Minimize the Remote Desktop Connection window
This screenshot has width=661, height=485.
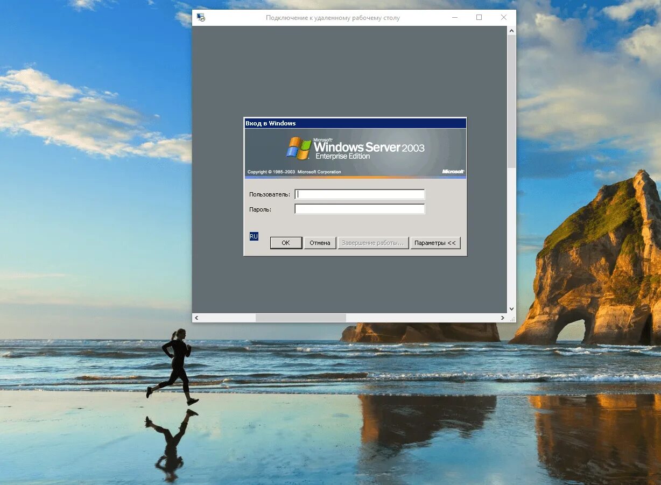click(x=454, y=17)
